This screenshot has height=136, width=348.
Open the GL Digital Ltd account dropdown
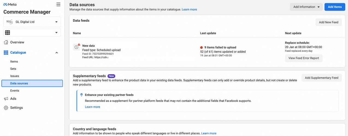[x=32, y=22]
